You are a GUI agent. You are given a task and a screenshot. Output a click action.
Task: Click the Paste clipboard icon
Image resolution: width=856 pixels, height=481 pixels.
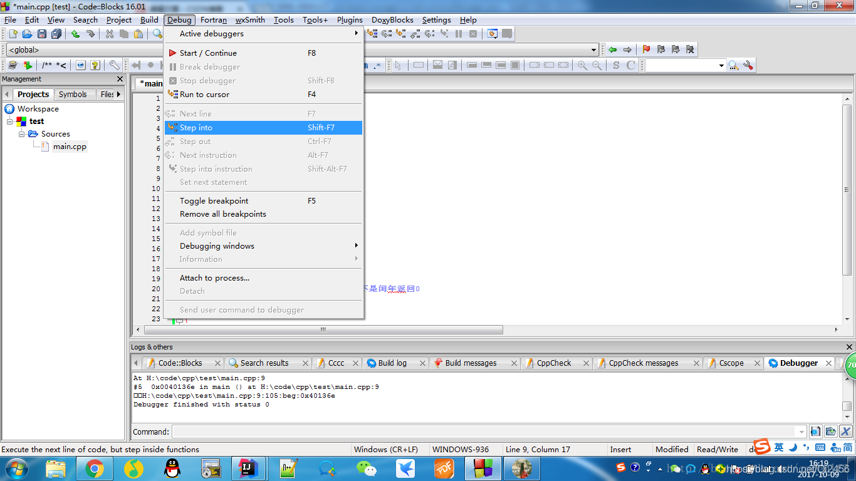[138, 34]
